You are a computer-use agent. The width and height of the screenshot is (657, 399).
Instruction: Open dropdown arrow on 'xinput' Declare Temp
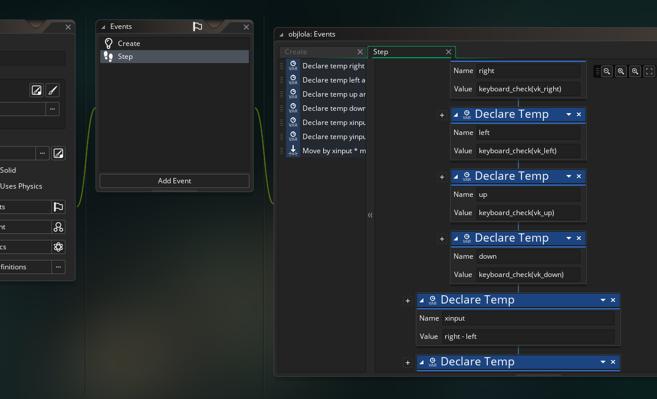603,300
